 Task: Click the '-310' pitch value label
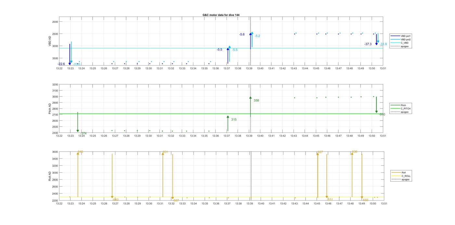(382, 115)
